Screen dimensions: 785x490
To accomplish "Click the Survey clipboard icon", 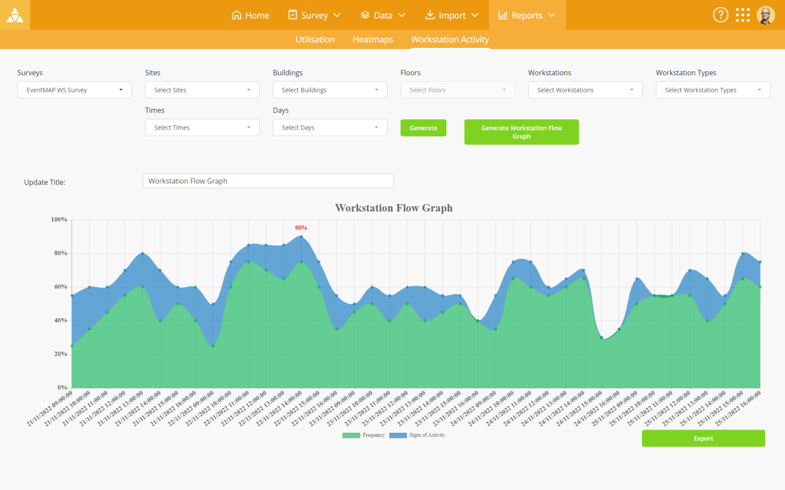I will [293, 15].
